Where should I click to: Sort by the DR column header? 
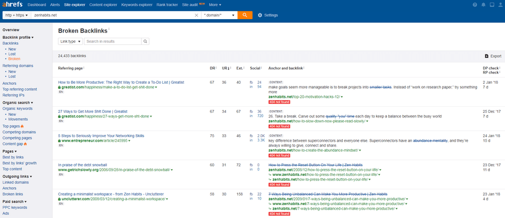point(213,68)
